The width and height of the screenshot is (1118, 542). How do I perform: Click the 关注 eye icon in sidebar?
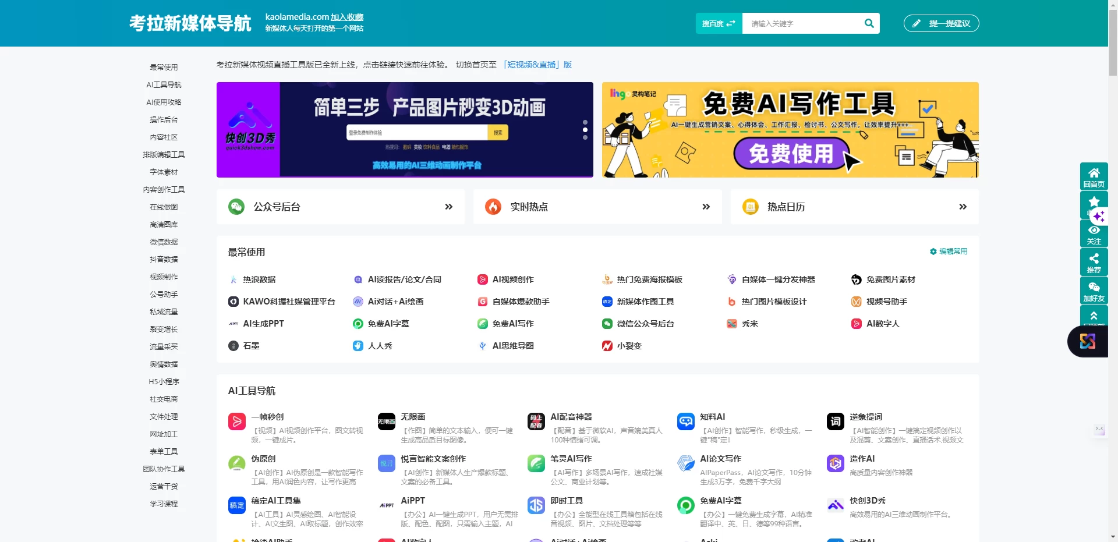1094,230
